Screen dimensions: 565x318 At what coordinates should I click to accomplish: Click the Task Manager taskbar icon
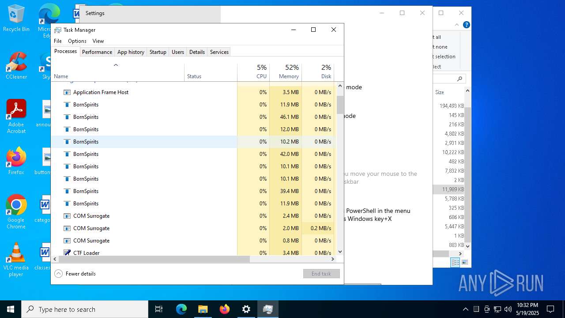[x=267, y=309]
